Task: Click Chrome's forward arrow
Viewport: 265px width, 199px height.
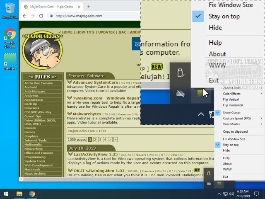Action: [x=33, y=16]
